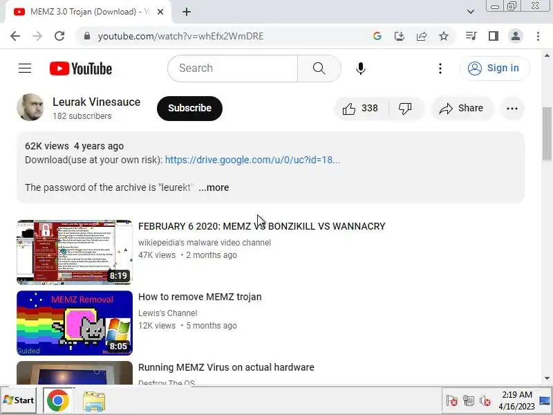553x415 pixels.
Task: Like the video with thumbs up
Action: 360,109
